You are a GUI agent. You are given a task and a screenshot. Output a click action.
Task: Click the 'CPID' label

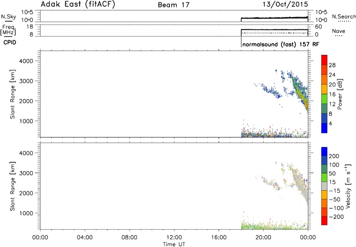[x=10, y=42]
